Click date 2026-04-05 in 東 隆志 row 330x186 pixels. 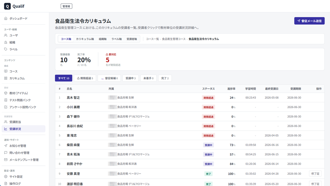[271, 135]
